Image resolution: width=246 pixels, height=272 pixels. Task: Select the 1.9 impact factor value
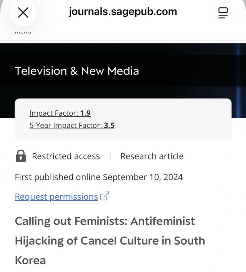click(85, 113)
